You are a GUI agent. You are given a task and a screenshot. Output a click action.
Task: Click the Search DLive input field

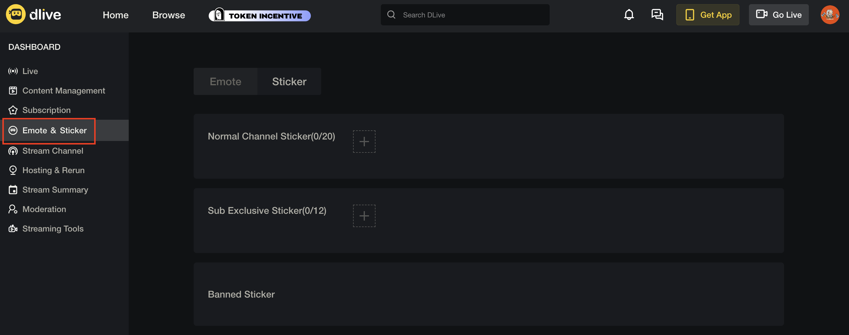[x=465, y=15]
